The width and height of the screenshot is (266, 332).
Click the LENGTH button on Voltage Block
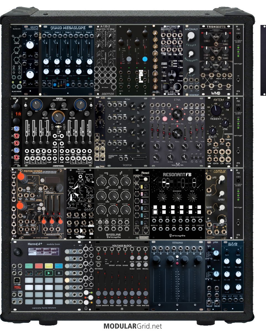[x=139, y=258]
